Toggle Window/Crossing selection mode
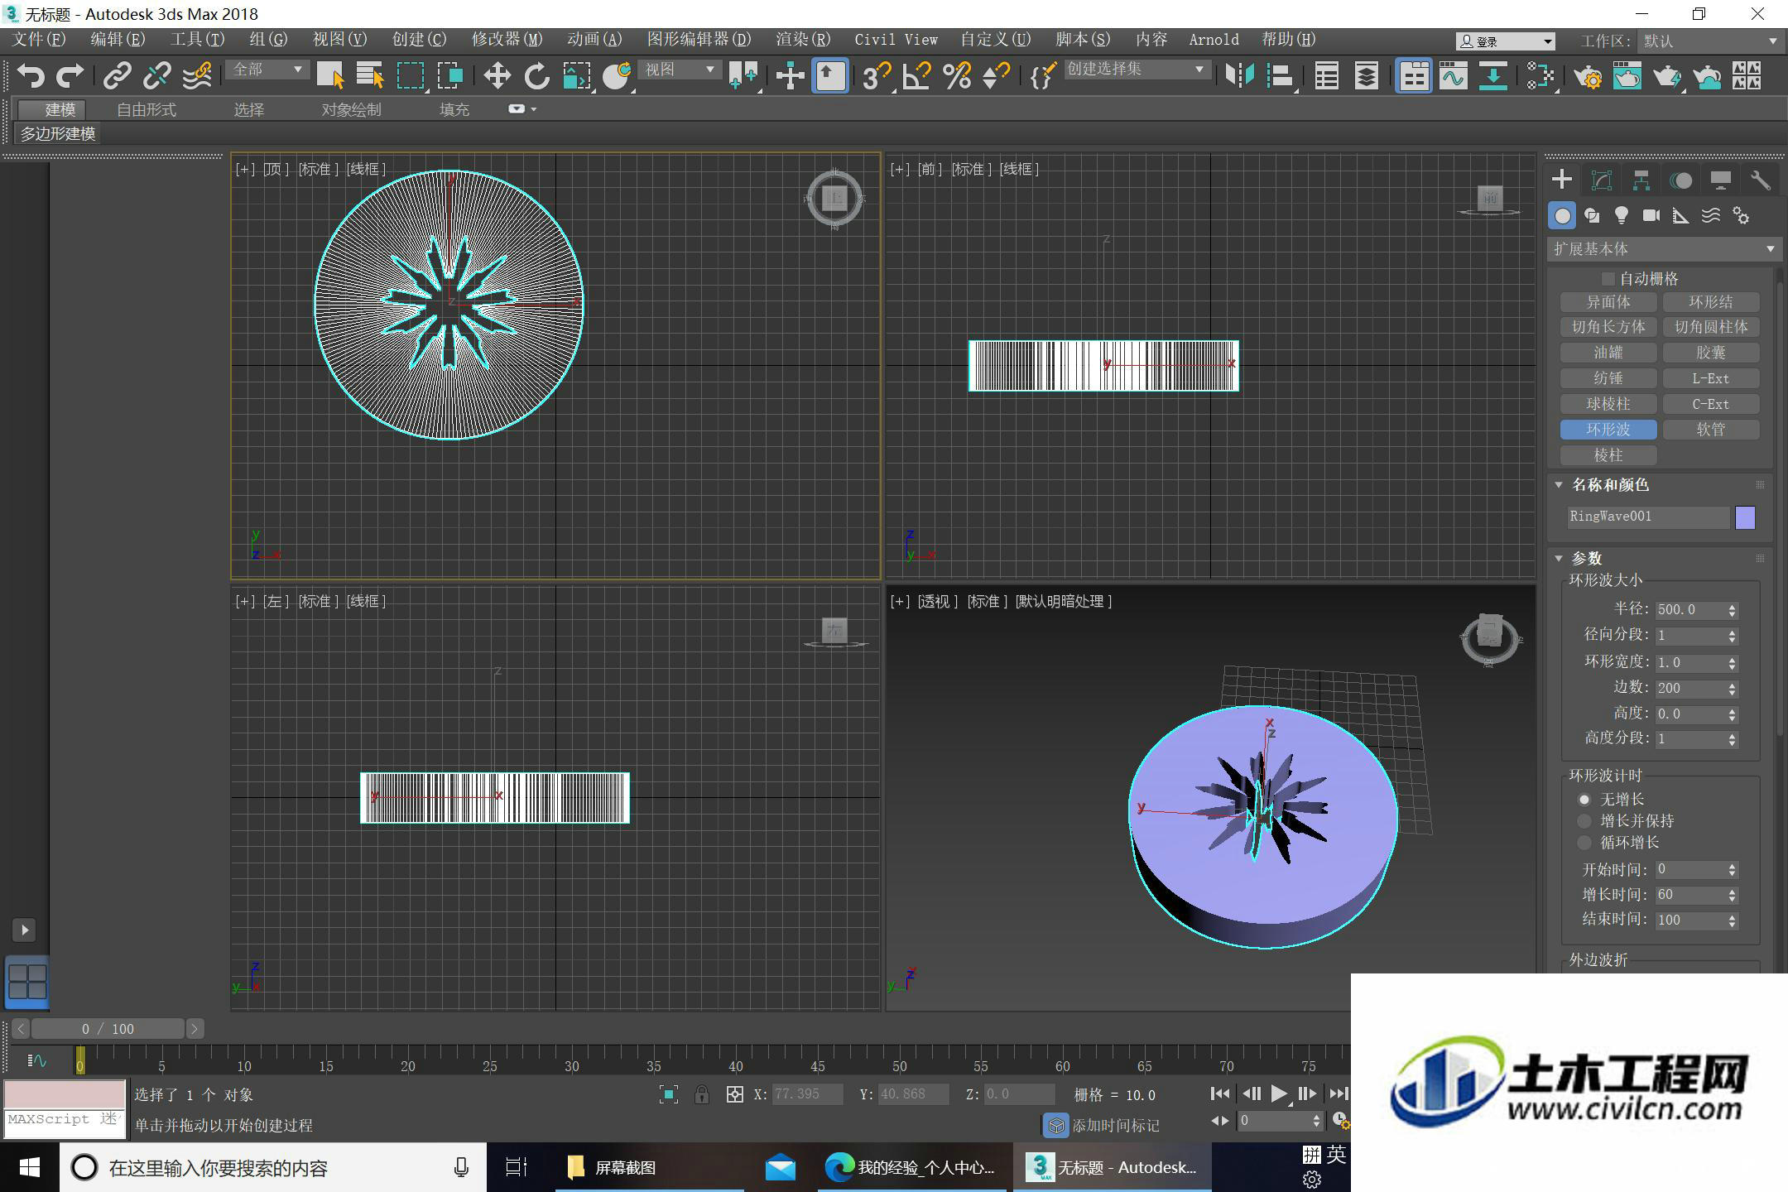The height and width of the screenshot is (1192, 1788). click(450, 76)
